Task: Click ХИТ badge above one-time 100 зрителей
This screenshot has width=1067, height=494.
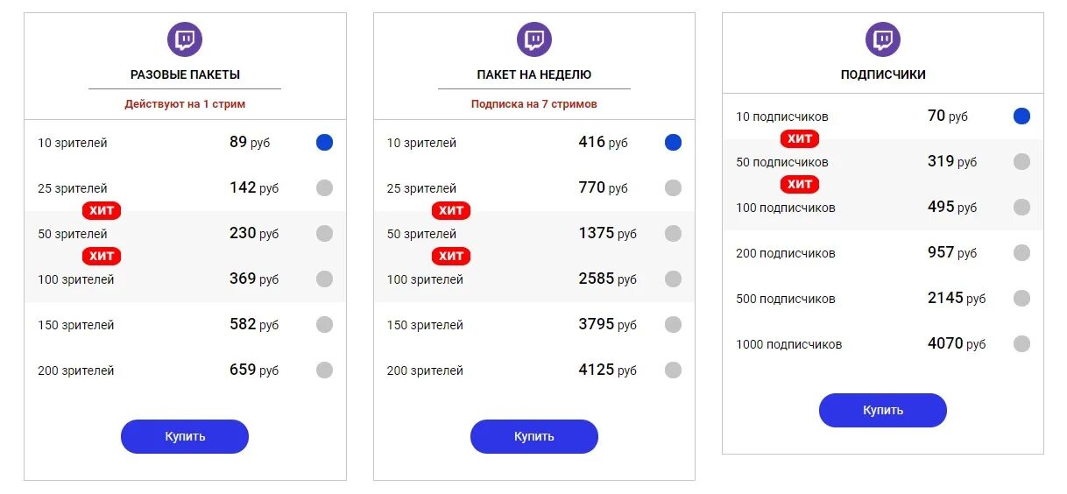Action: [x=102, y=256]
